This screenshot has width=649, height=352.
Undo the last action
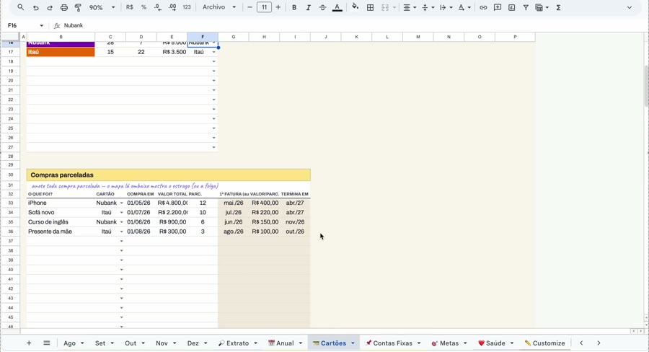pyautogui.click(x=35, y=7)
